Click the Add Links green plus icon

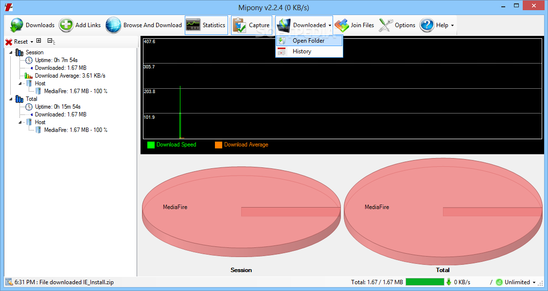[x=66, y=25]
